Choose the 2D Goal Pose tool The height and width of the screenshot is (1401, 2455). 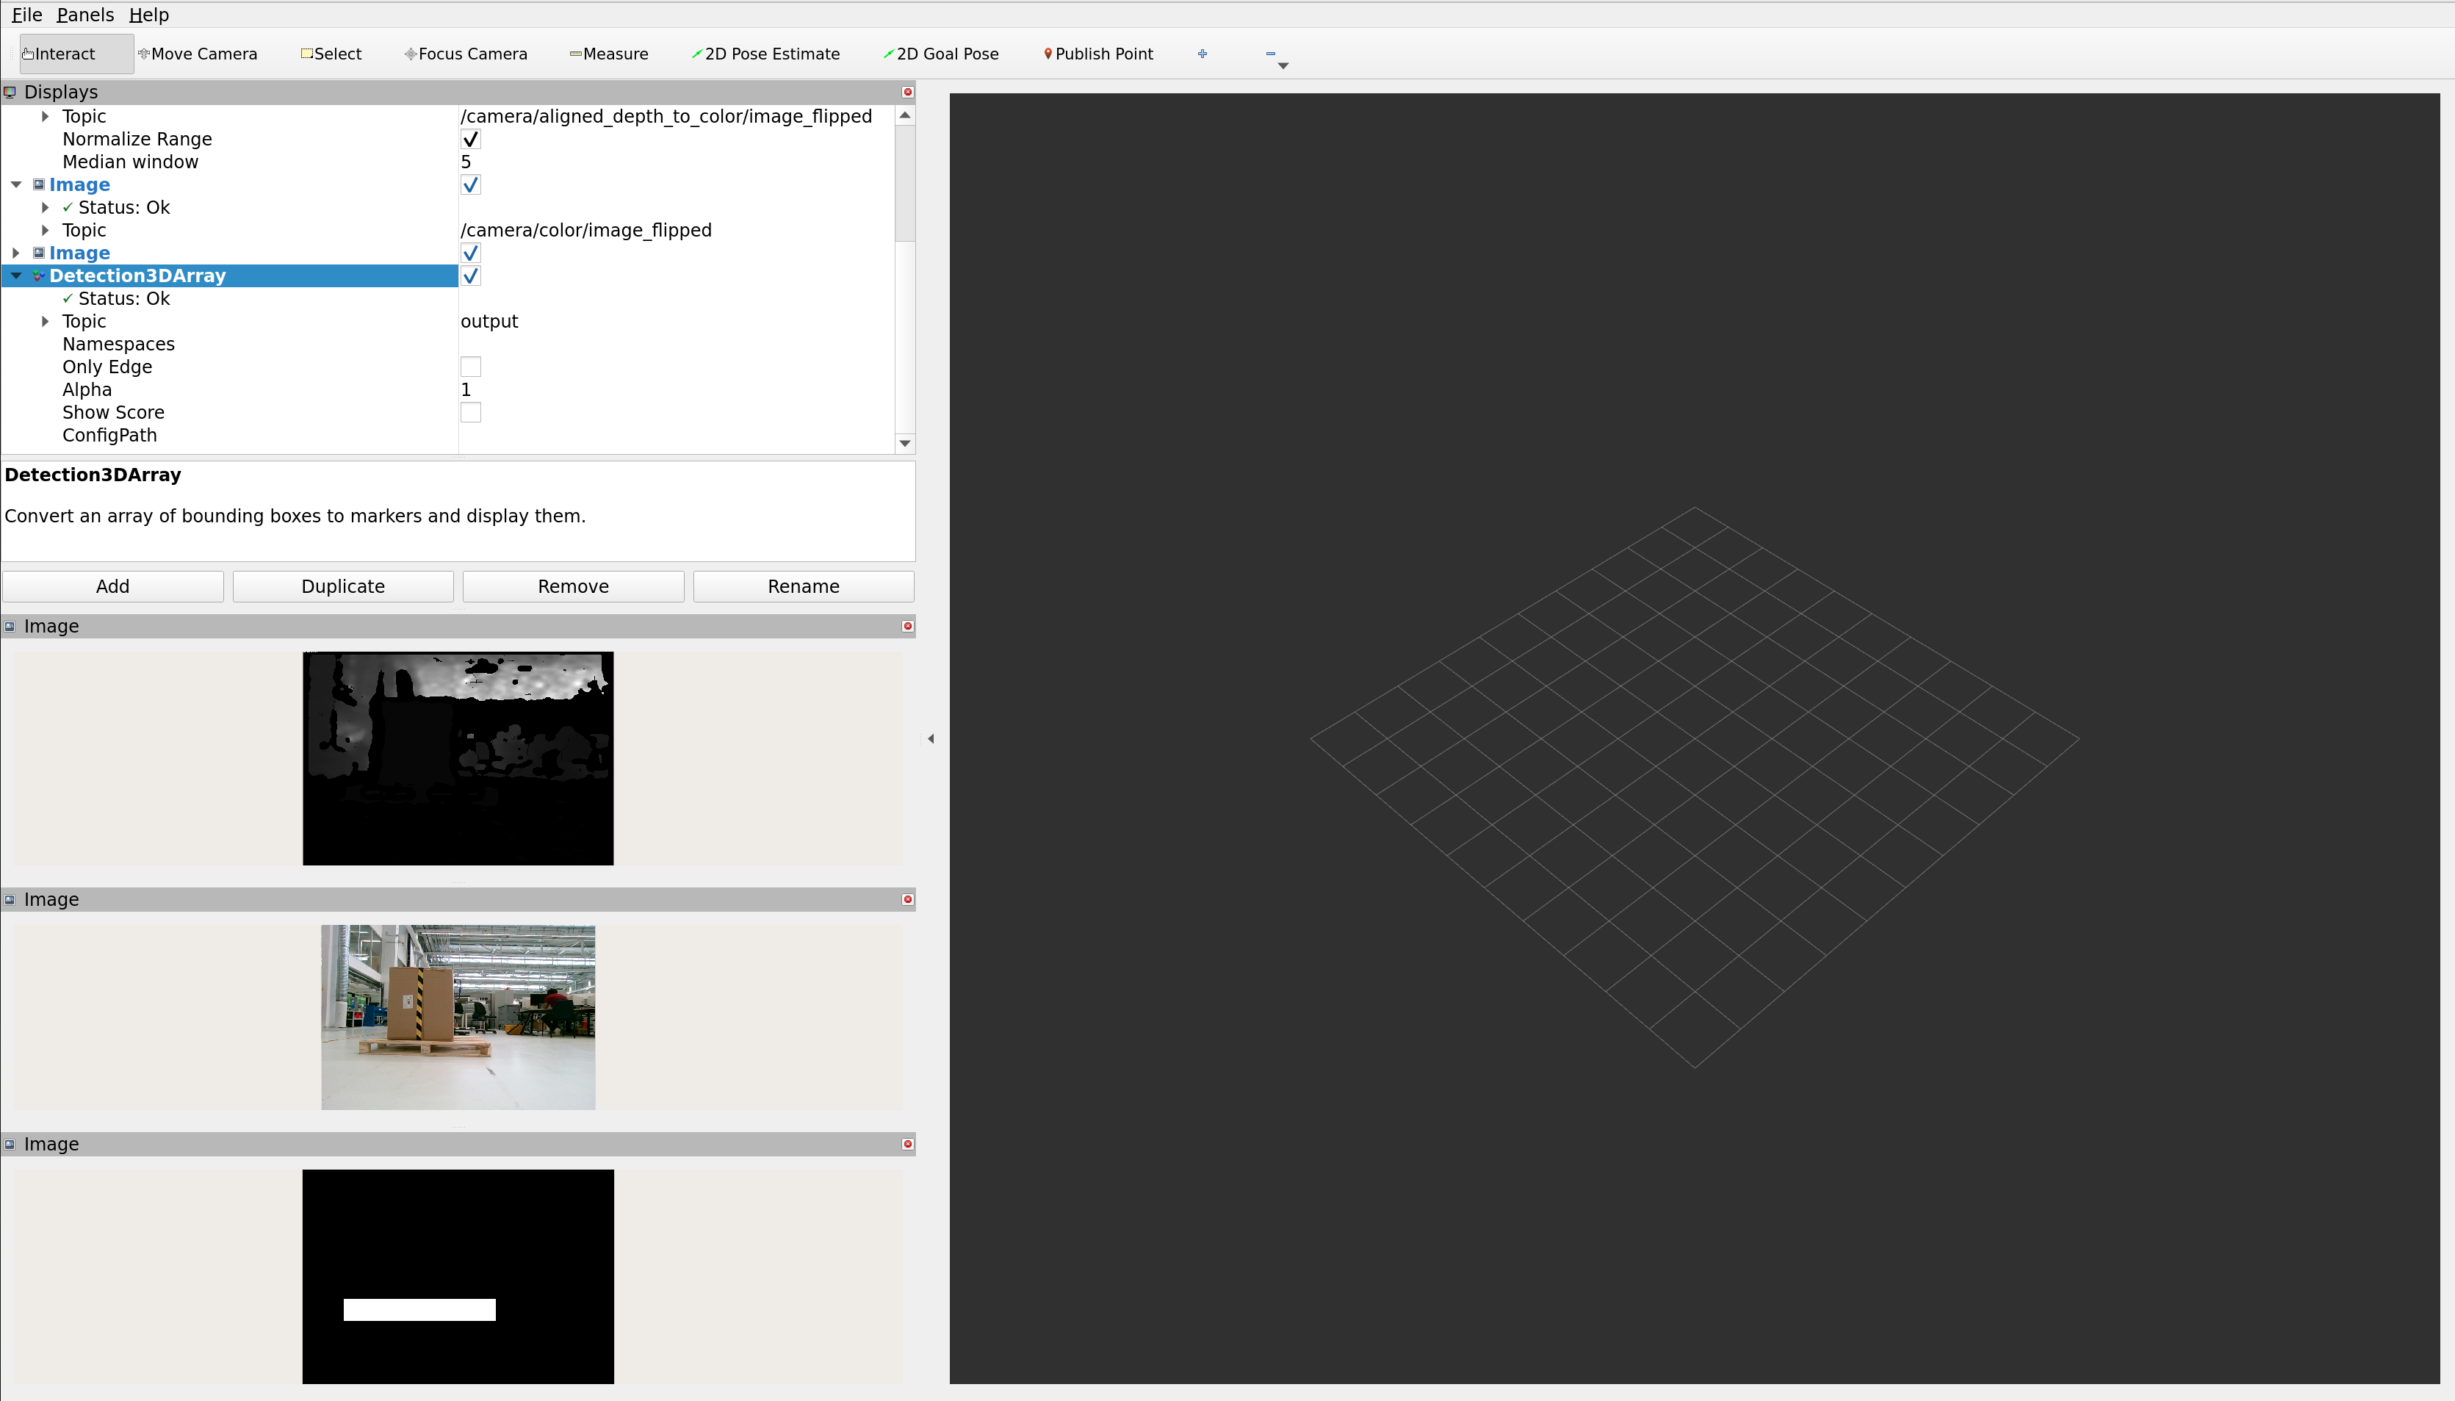[941, 54]
